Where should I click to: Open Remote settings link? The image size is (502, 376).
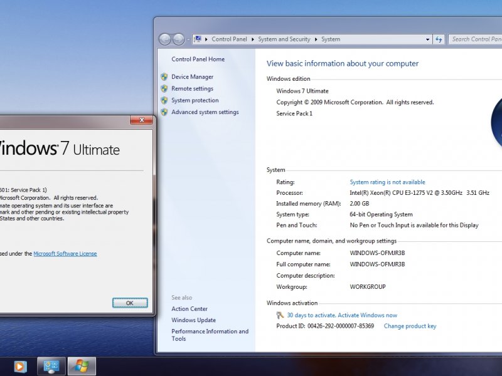click(192, 88)
